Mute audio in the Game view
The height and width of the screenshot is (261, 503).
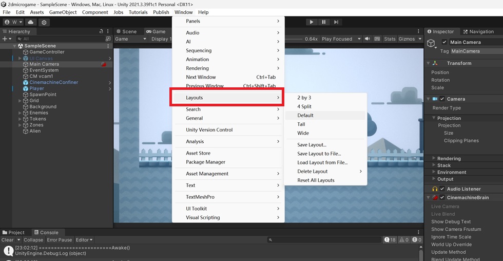pos(367,39)
